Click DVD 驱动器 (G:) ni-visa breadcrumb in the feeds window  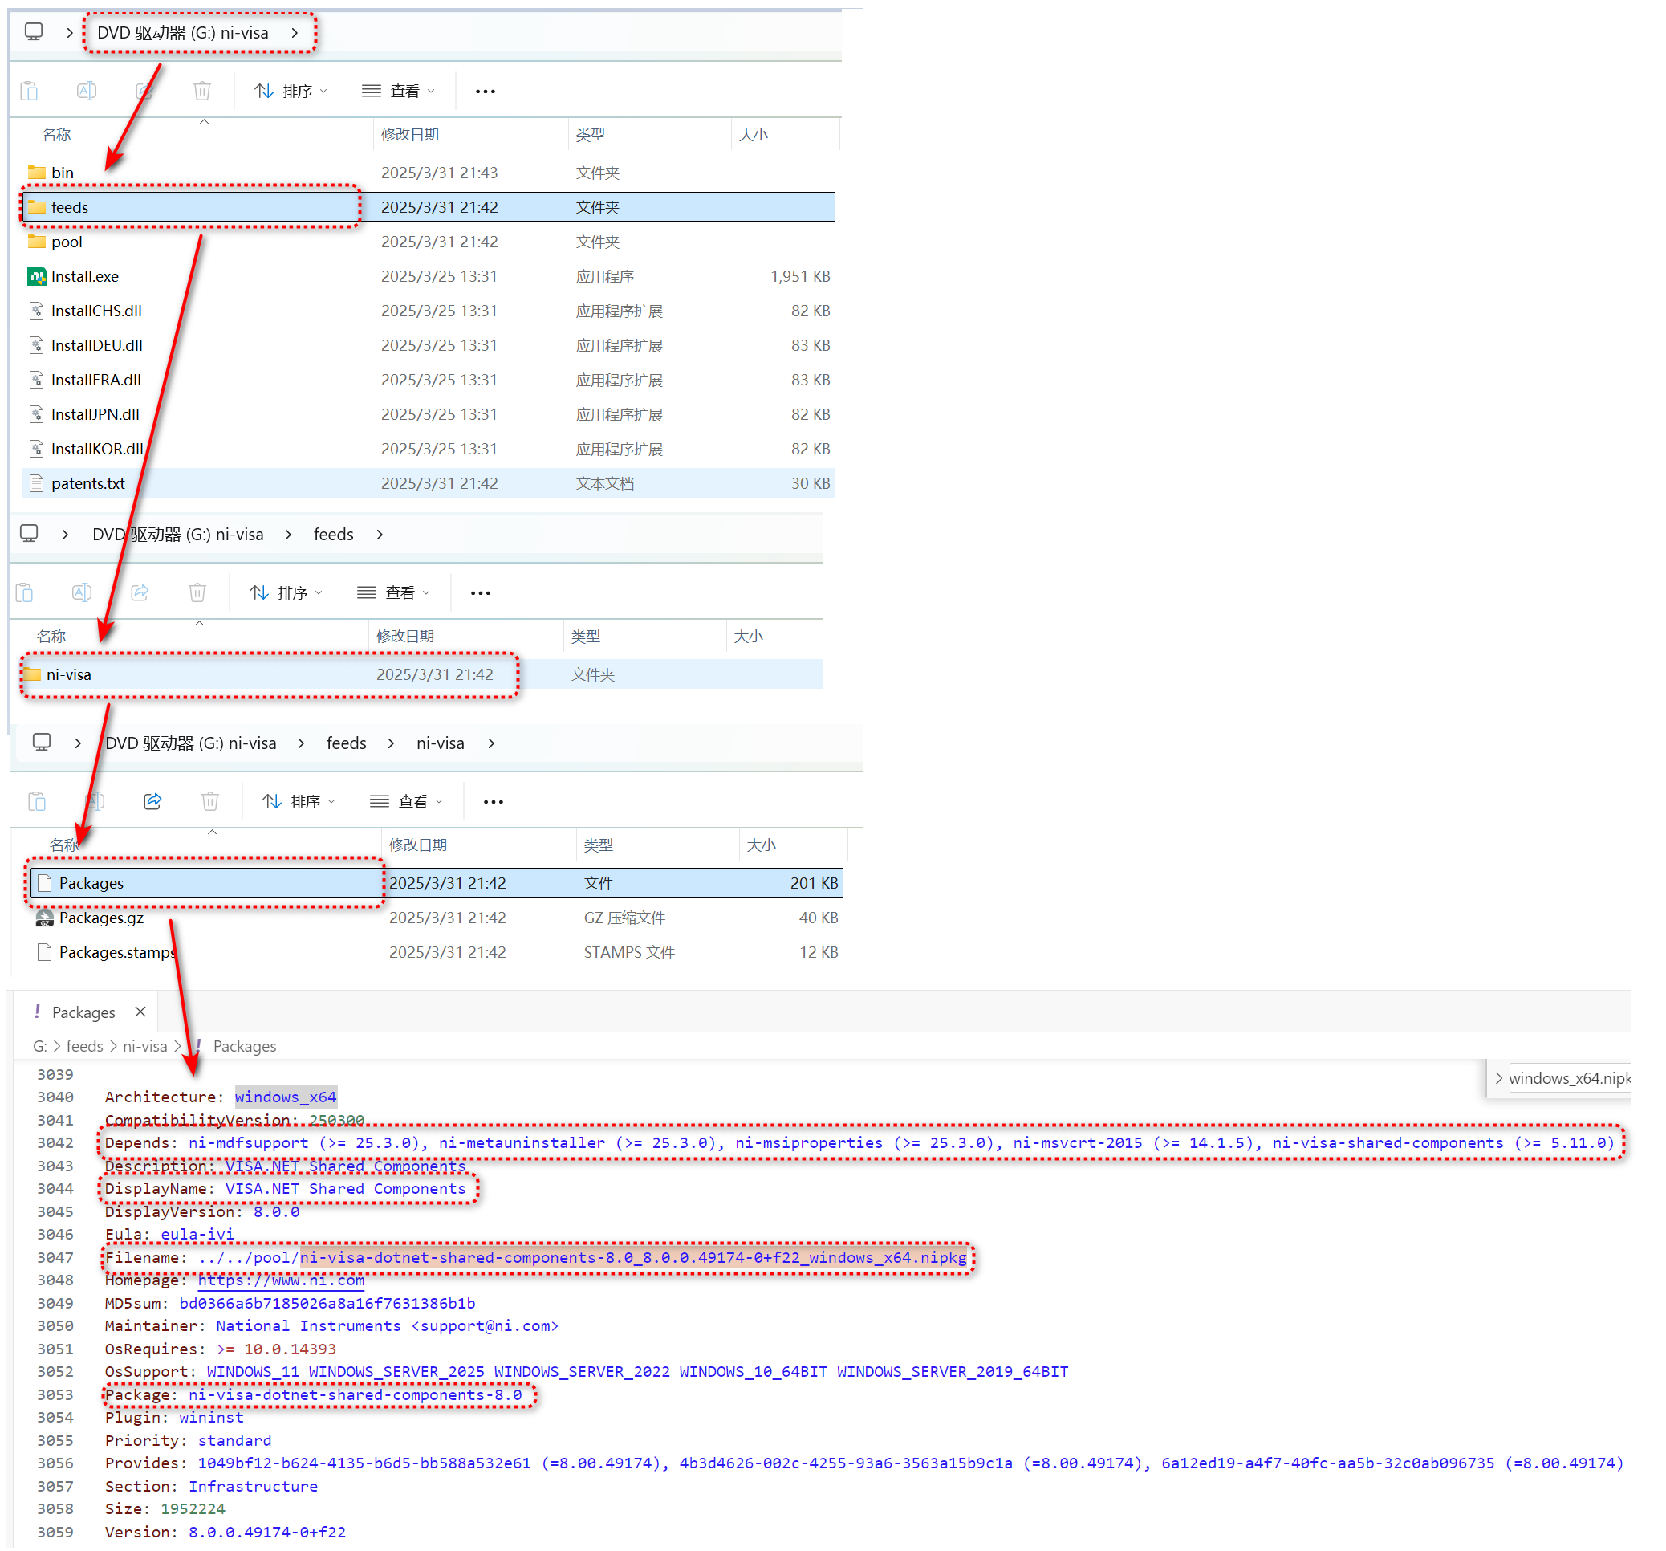[177, 534]
